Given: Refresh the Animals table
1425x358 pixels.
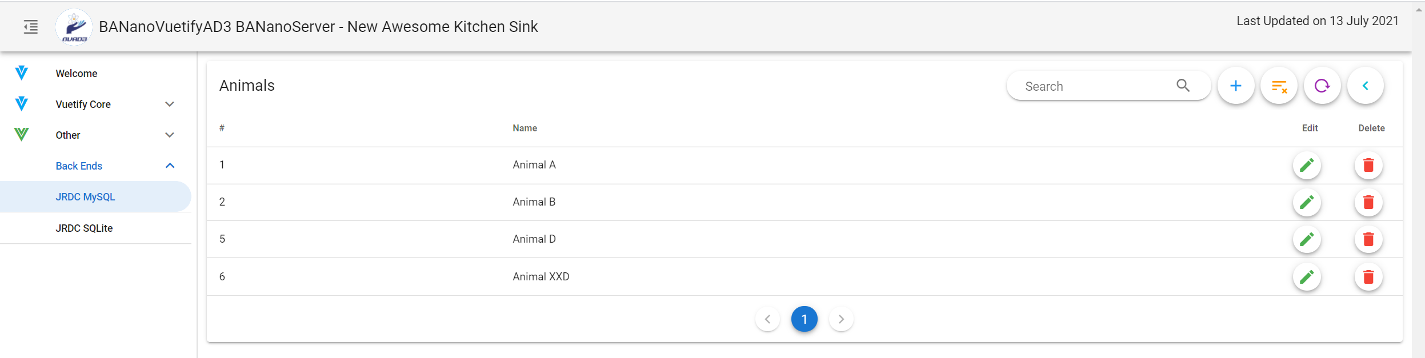Looking at the screenshot, I should [x=1322, y=86].
